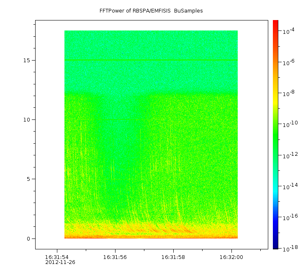Click the colorbar label 10^-6
The image size is (303, 274).
click(x=289, y=62)
